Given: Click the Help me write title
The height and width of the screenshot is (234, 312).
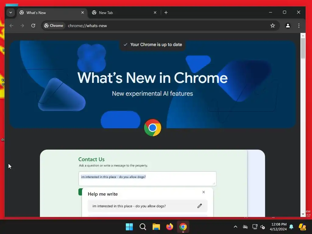Looking at the screenshot, I should [103, 194].
